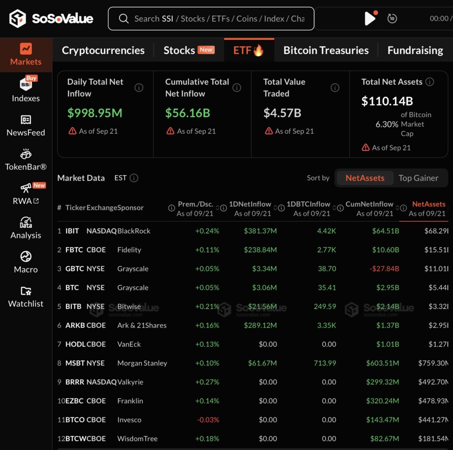The height and width of the screenshot is (450, 453).
Task: Open the GBTC ticker row
Action: [253, 269]
